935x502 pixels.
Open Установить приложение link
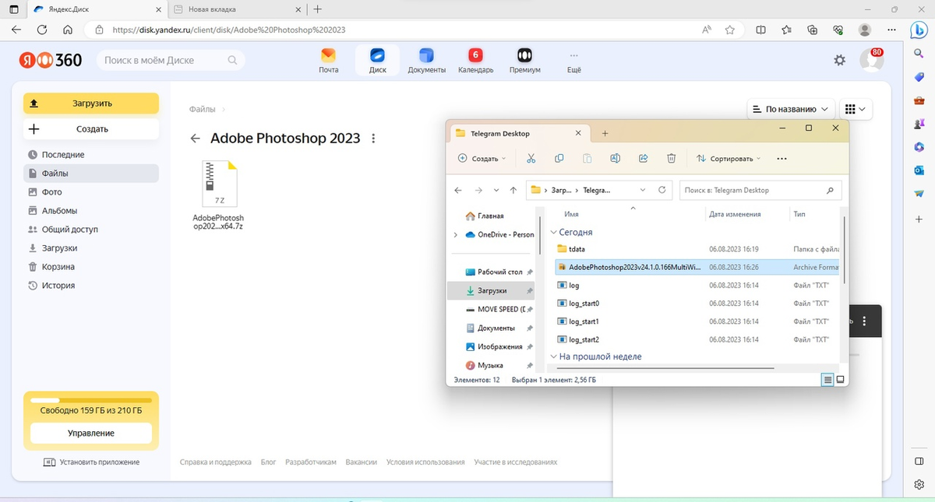coord(91,462)
